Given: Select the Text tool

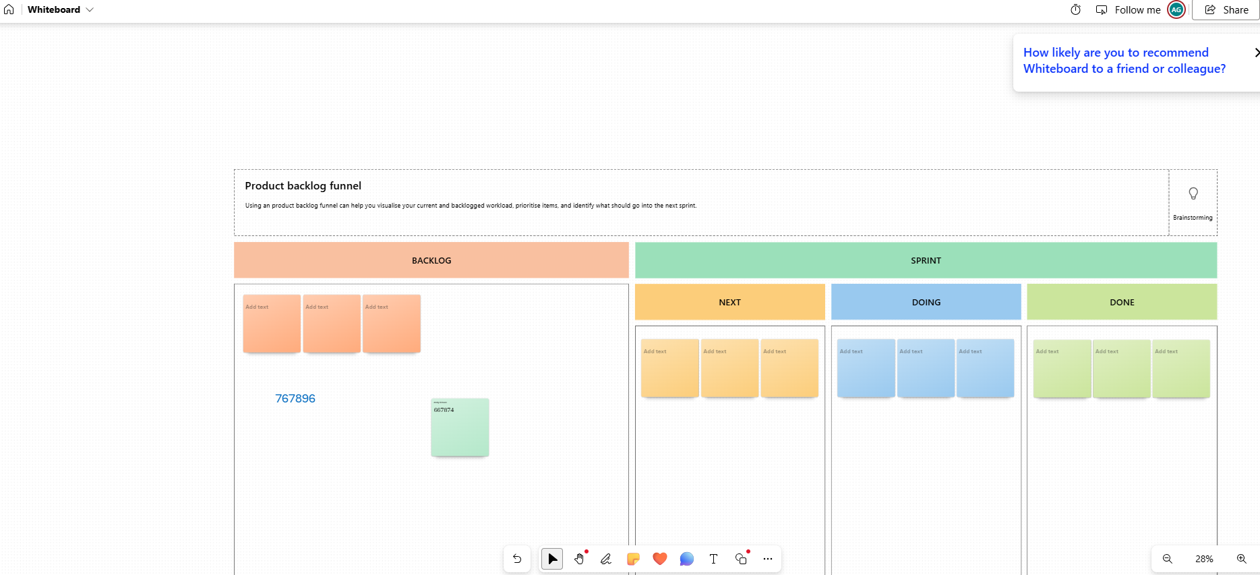Looking at the screenshot, I should click(x=713, y=559).
